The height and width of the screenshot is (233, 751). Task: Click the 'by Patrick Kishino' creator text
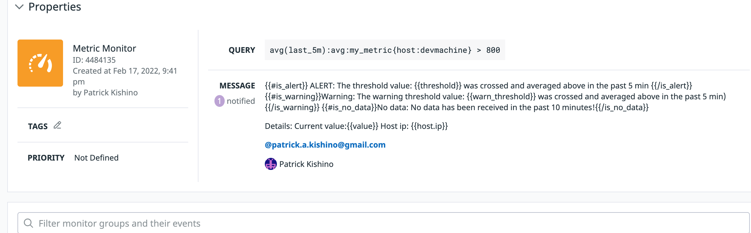coord(105,93)
